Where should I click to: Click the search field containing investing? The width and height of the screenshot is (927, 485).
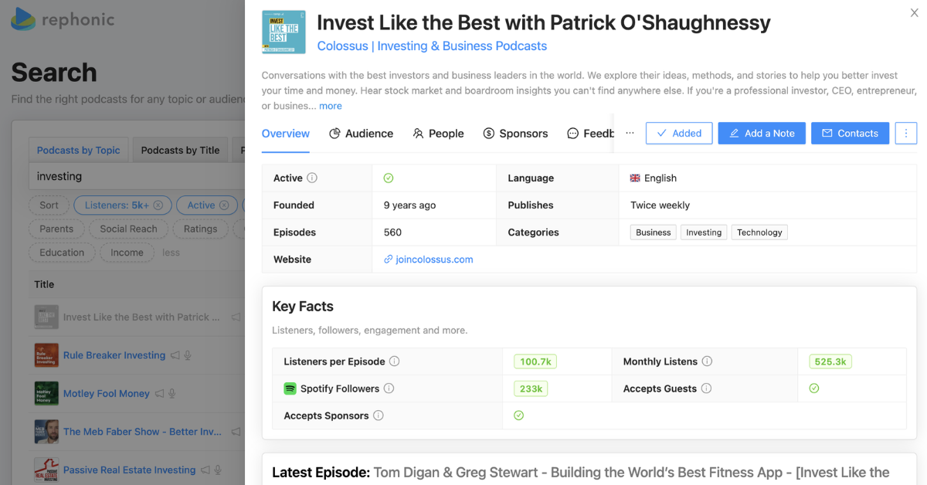[138, 176]
